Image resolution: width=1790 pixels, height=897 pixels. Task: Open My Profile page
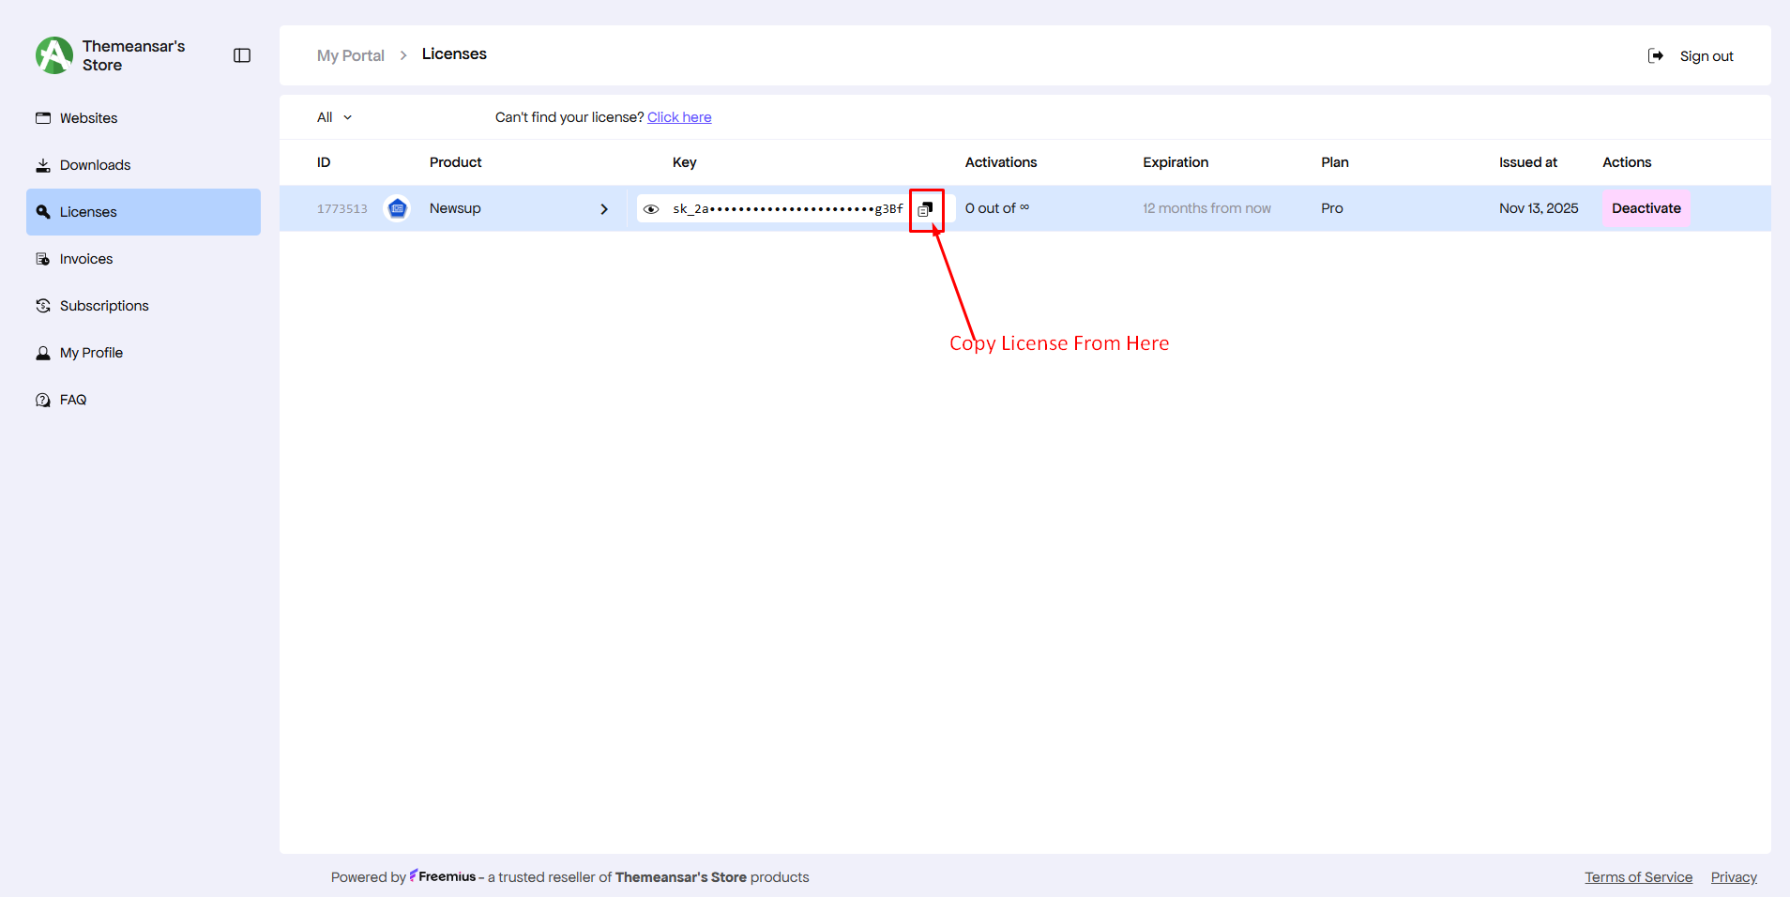[91, 353]
